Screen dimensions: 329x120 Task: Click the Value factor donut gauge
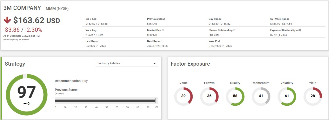click(183, 96)
